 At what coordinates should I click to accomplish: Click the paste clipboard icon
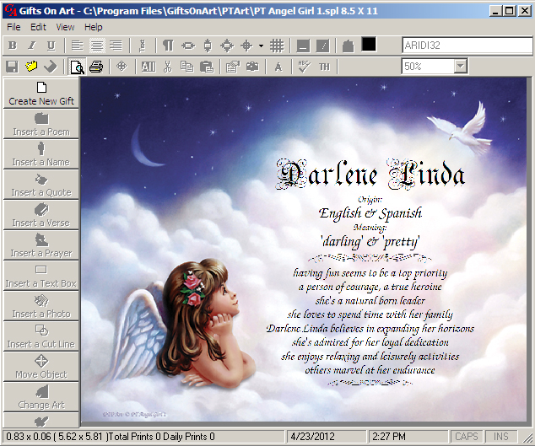[207, 67]
